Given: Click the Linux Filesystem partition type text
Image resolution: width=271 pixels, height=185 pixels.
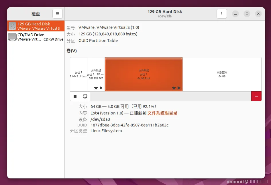Looking at the screenshot, I should pyautogui.click(x=106, y=131).
